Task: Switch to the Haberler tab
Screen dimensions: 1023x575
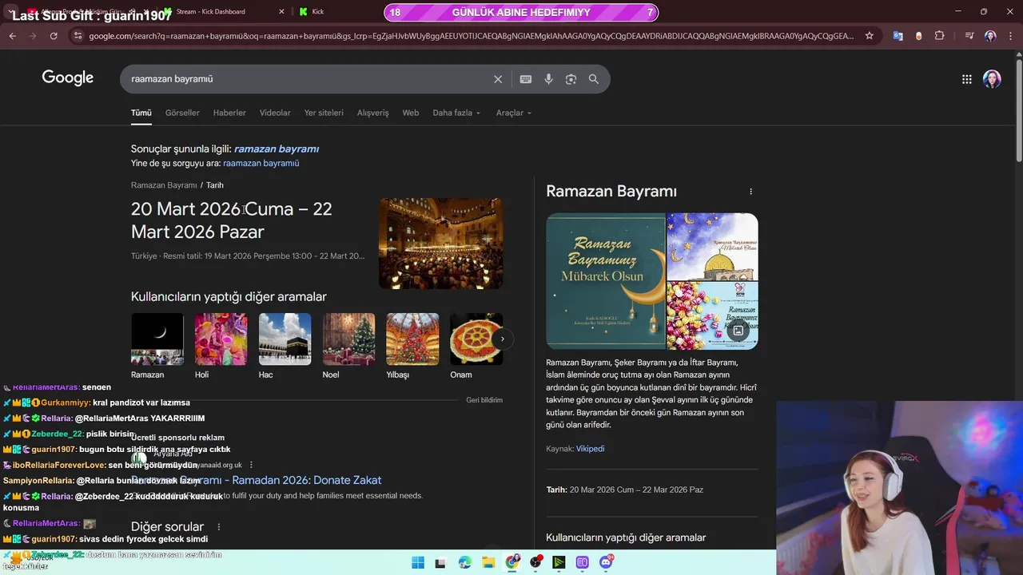Action: (229, 113)
